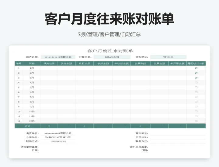Select the 供货单位 company name field
The height and width of the screenshot is (167, 219).
click(58, 133)
